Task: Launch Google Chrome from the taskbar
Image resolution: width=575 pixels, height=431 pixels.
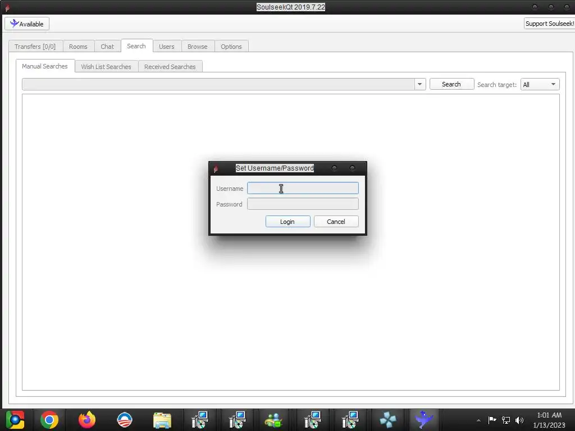Action: 49,420
